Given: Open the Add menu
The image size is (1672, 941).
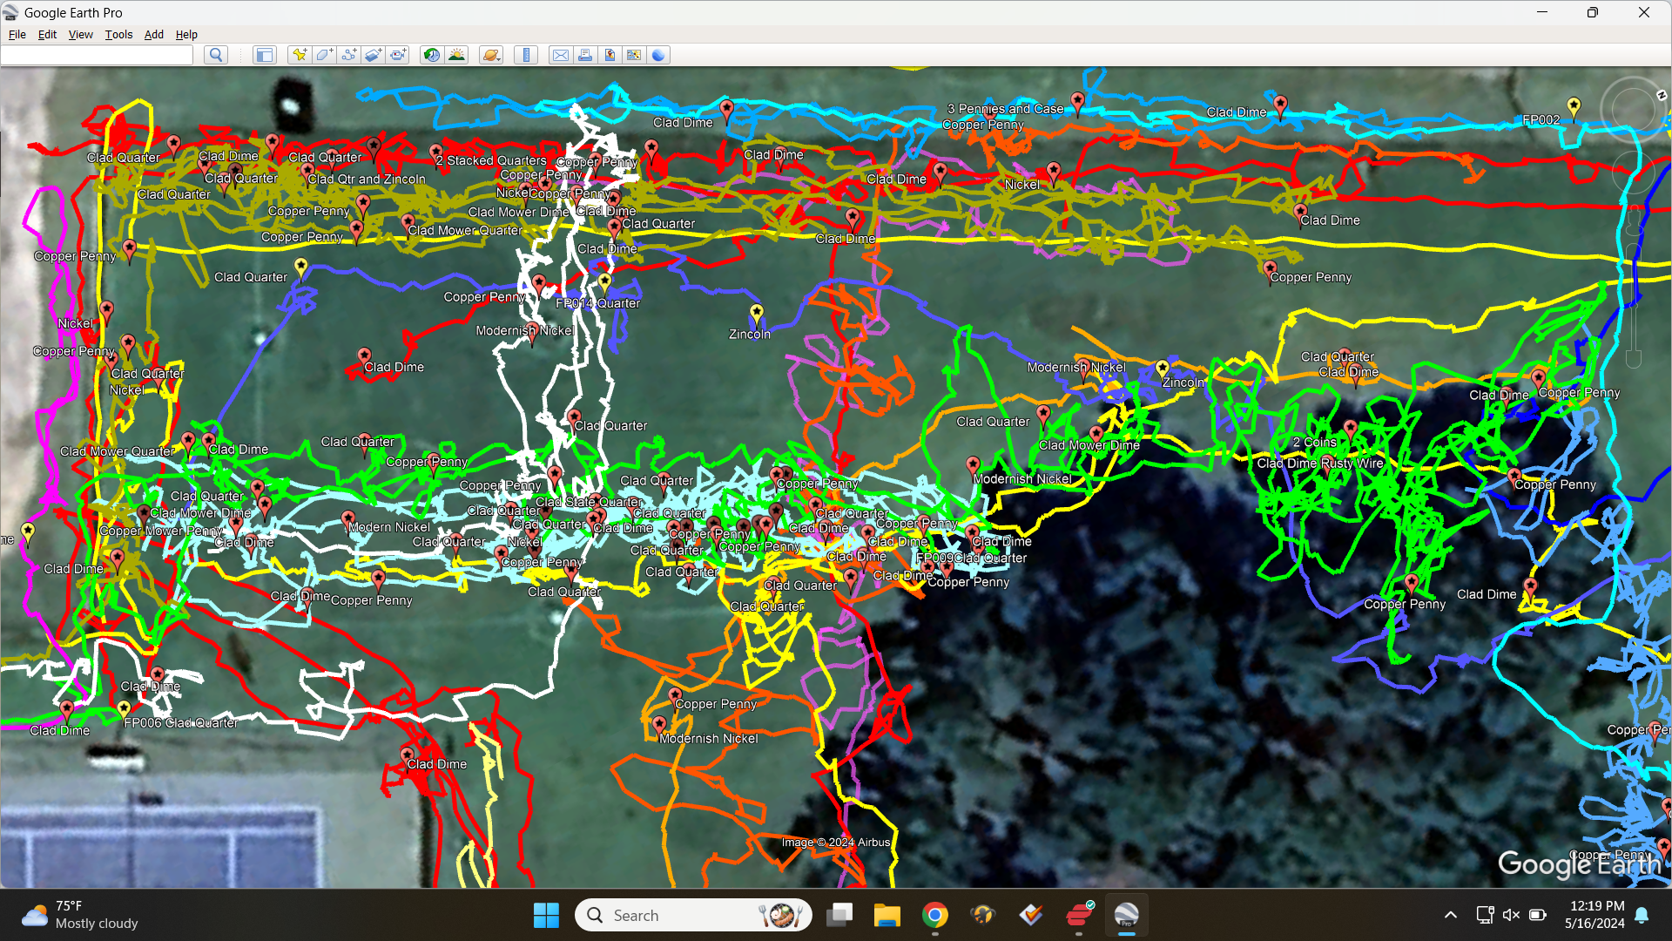Looking at the screenshot, I should 153,35.
